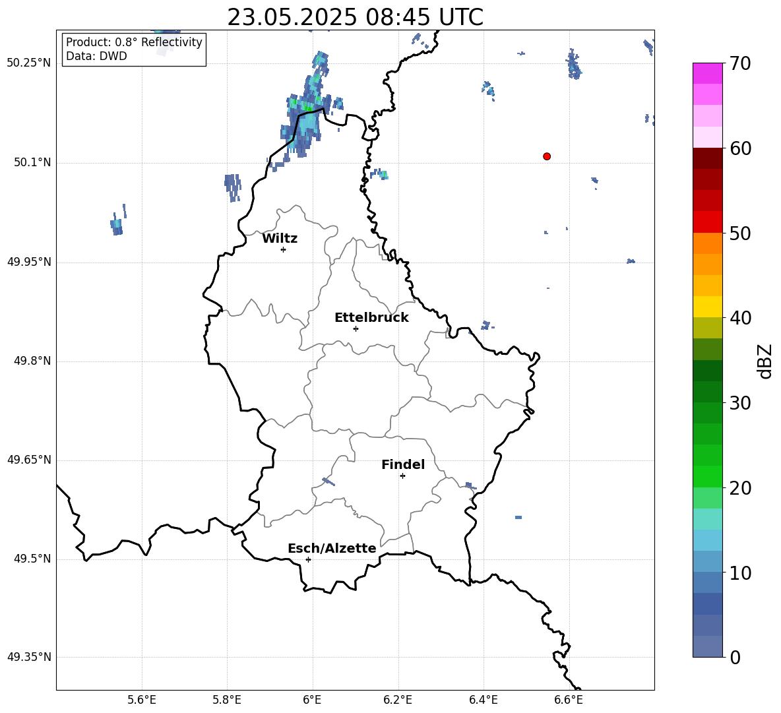Click the 5.6°E longitude label
This screenshot has height=713, width=781.
[142, 700]
